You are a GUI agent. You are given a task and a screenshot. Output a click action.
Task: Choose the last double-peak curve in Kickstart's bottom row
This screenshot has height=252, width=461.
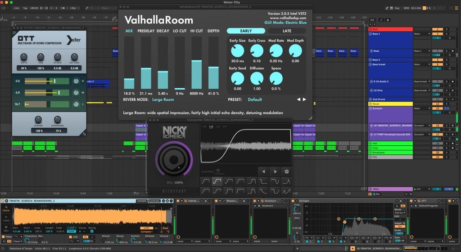click(x=287, y=191)
